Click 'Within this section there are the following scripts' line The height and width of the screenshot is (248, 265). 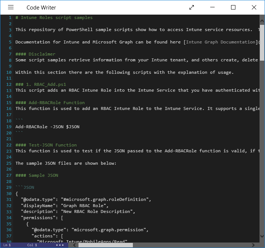tap(124, 72)
